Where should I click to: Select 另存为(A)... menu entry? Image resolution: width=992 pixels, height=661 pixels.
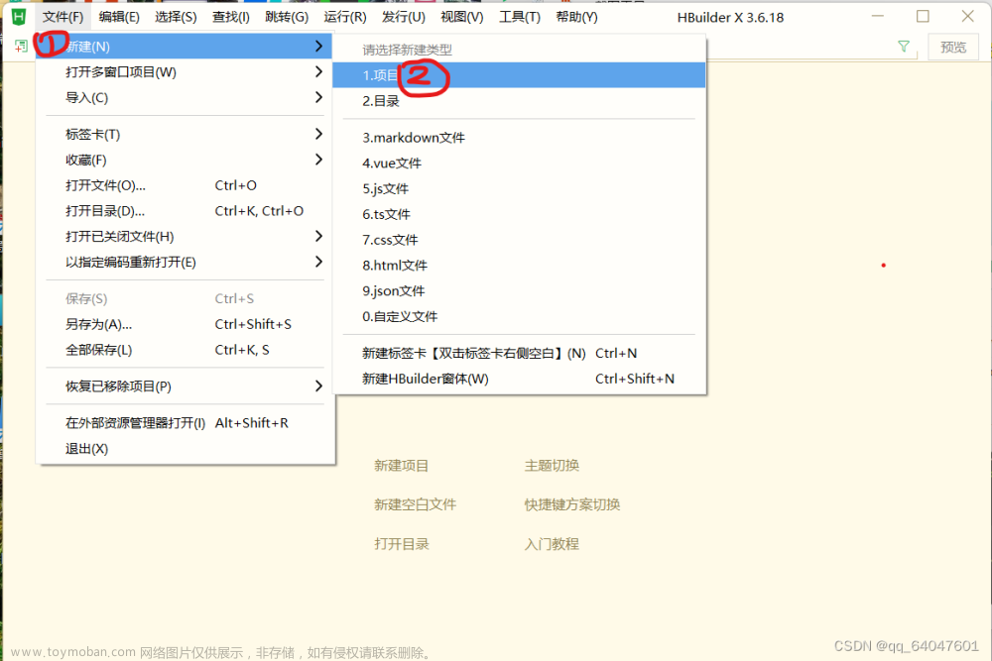(x=185, y=324)
